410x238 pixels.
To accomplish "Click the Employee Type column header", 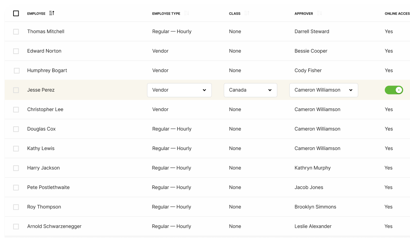I will click(166, 14).
